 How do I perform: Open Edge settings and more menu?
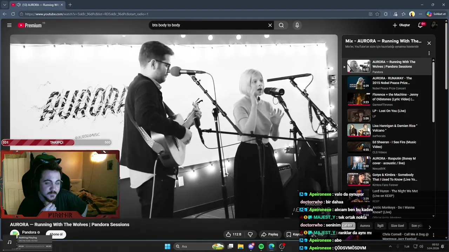coord(420,14)
